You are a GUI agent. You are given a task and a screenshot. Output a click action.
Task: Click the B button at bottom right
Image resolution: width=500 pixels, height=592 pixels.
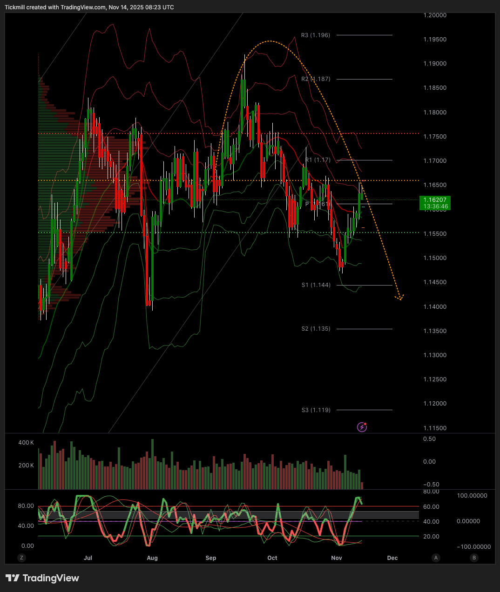(474, 558)
